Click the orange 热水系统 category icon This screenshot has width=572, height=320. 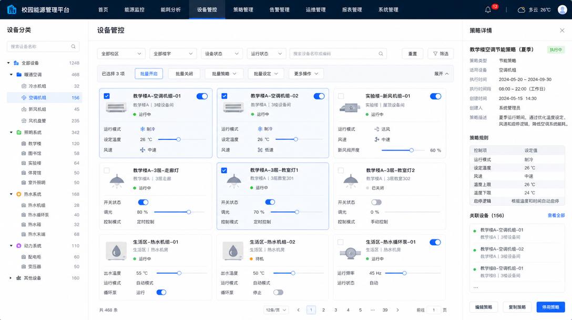tap(19, 194)
